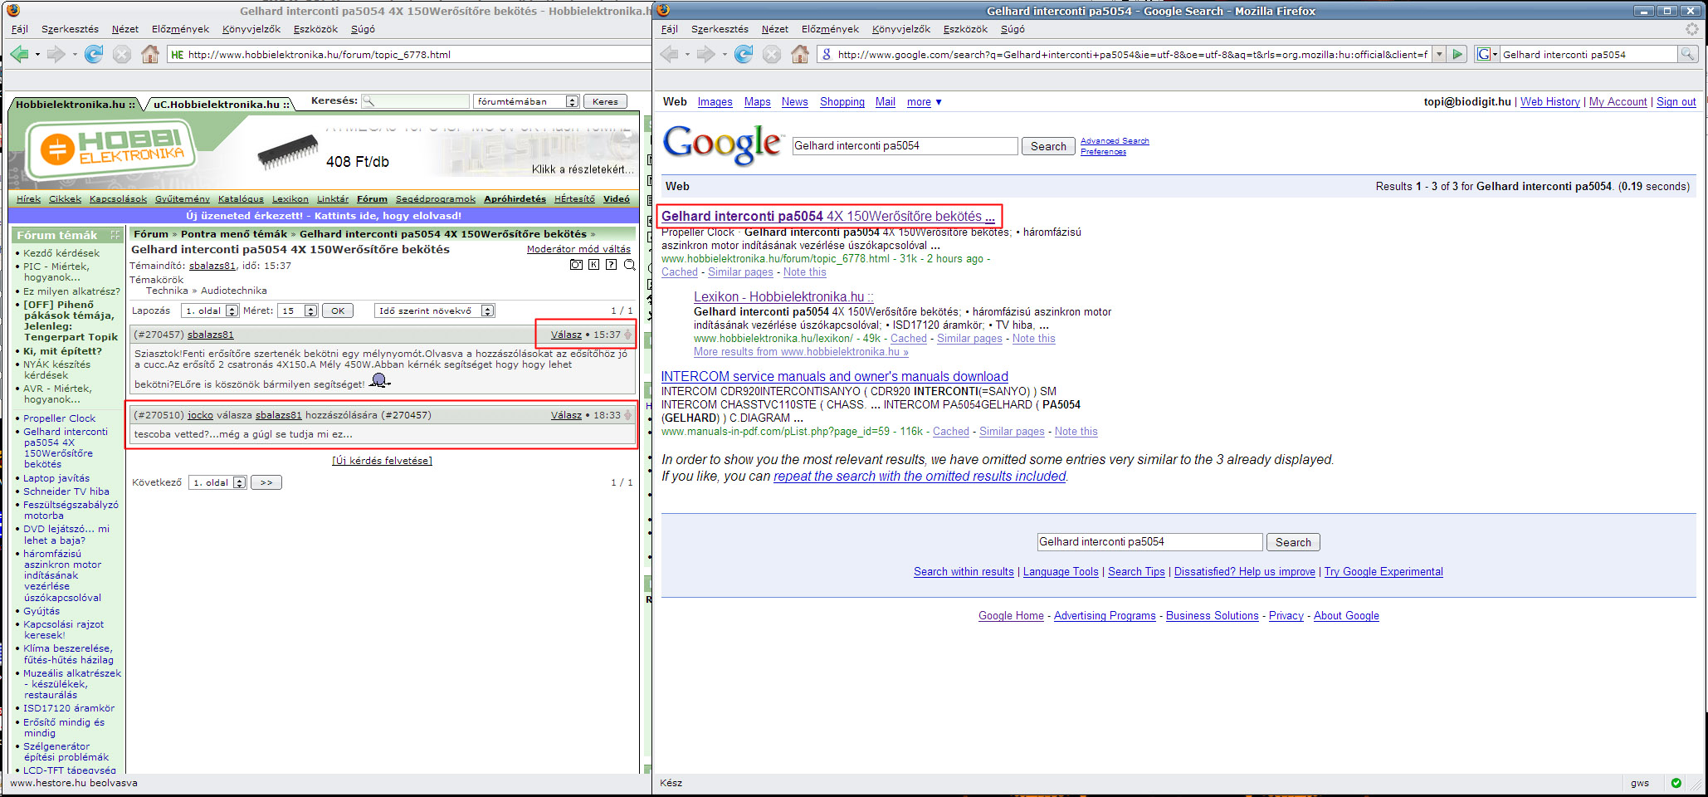Focus the Firefox search bar containing Gelhard interconti
Viewport: 1708px width, 797px height.
tap(1589, 55)
